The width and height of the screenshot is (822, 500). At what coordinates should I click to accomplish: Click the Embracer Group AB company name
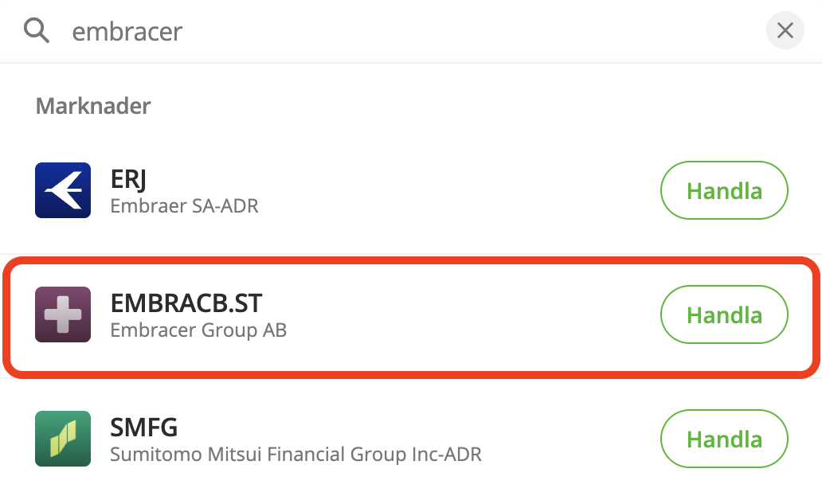coord(198,330)
